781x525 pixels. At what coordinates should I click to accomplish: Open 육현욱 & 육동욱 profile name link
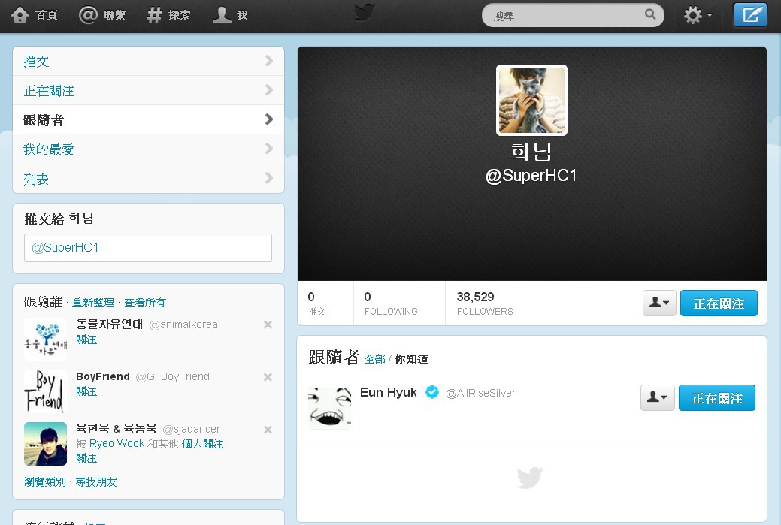coord(117,428)
